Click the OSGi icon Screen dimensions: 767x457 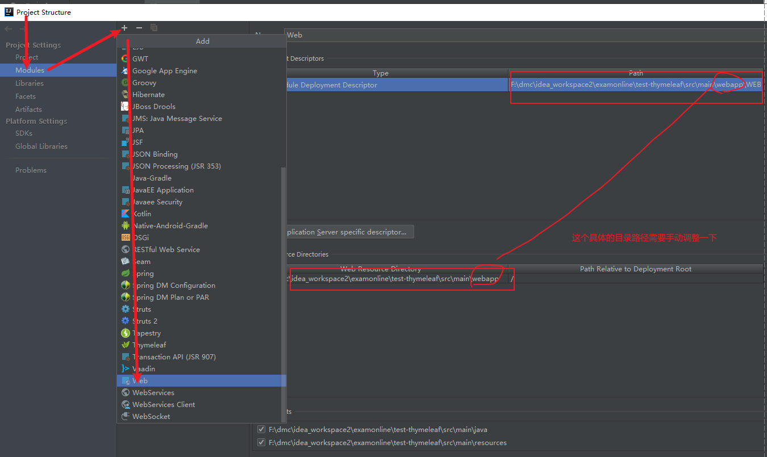point(126,237)
